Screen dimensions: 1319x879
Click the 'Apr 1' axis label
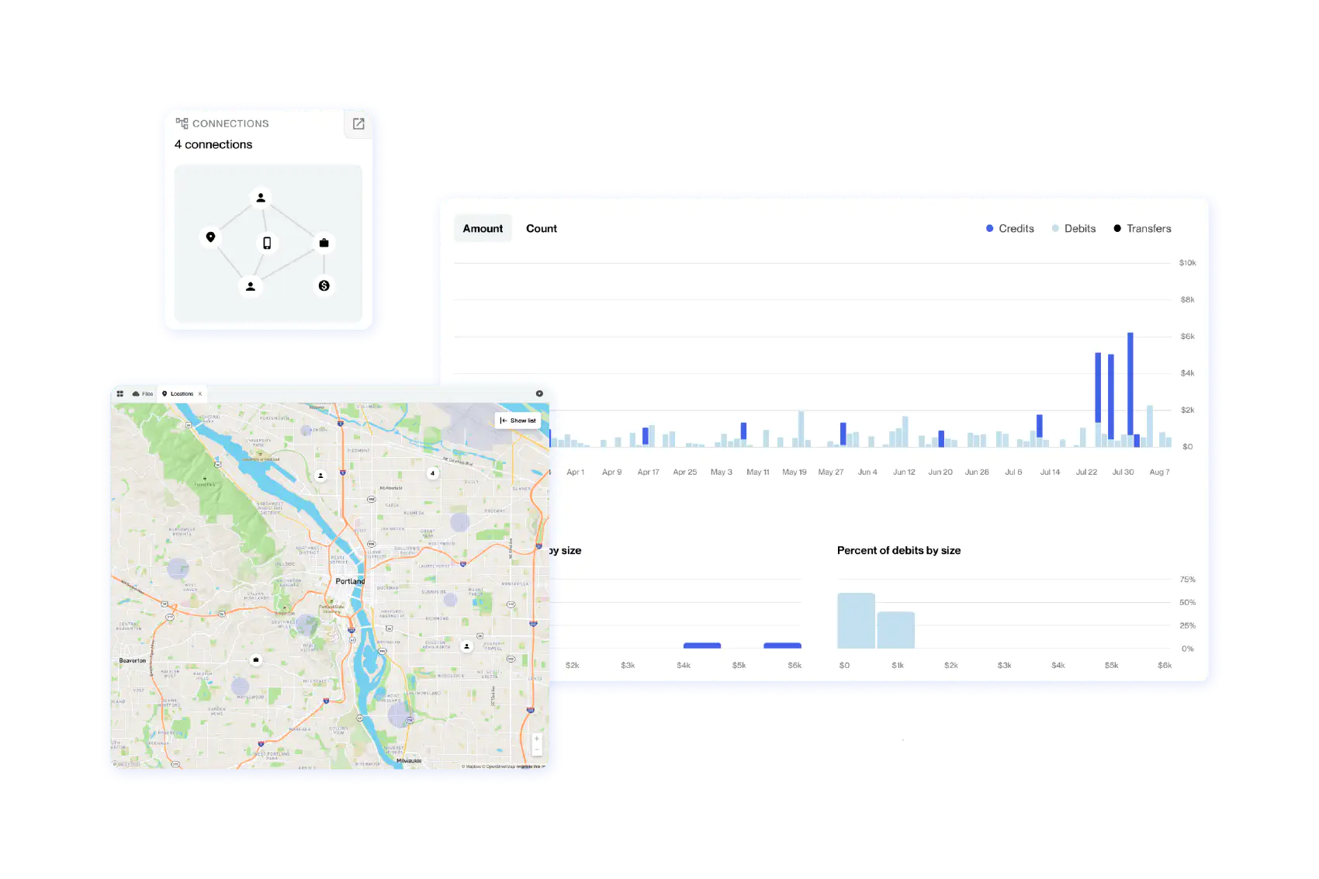[575, 472]
